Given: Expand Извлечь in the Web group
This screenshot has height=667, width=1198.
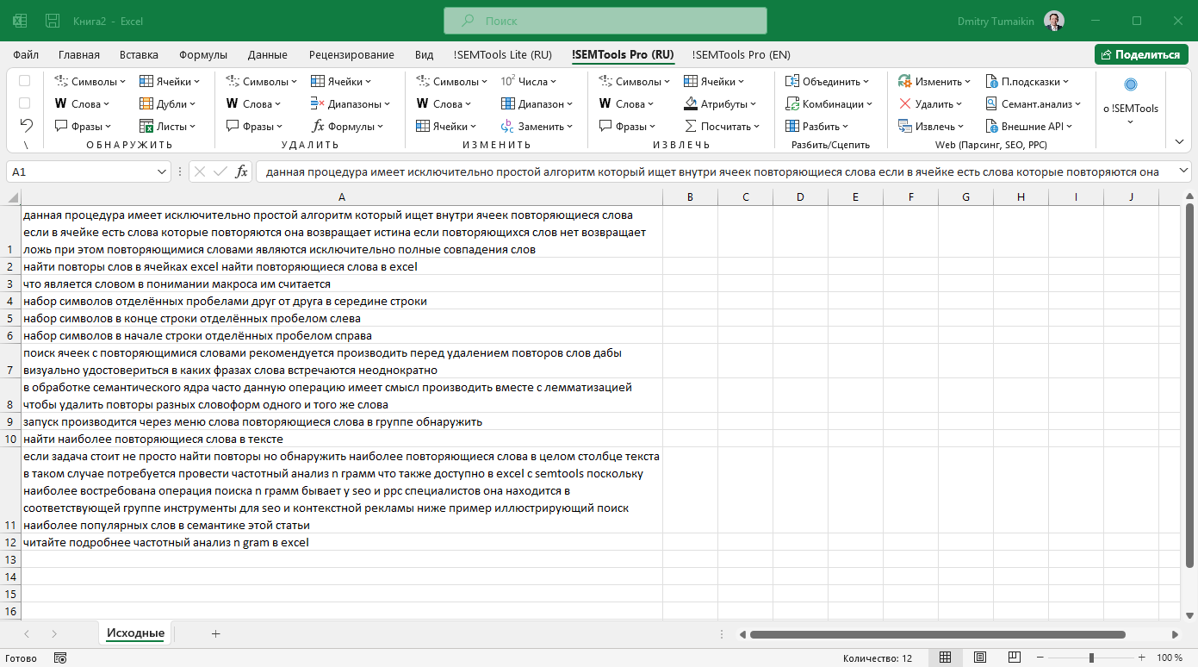Looking at the screenshot, I should click(x=931, y=127).
